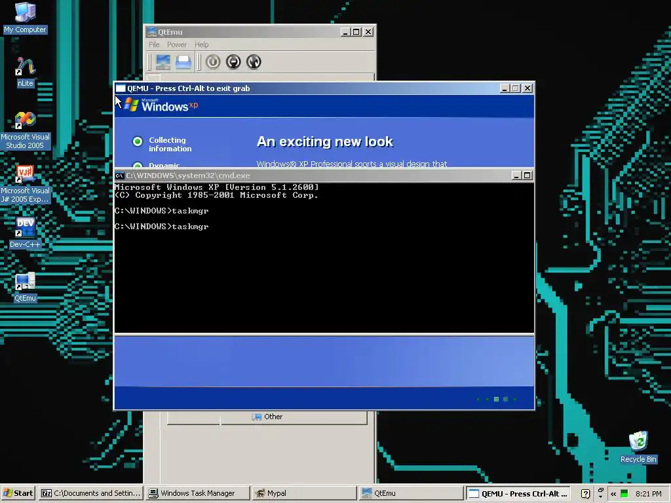
Task: Open the Power menu in QtEmu
Action: point(177,45)
